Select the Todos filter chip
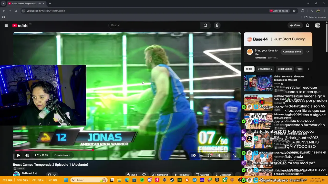 [x=249, y=69]
